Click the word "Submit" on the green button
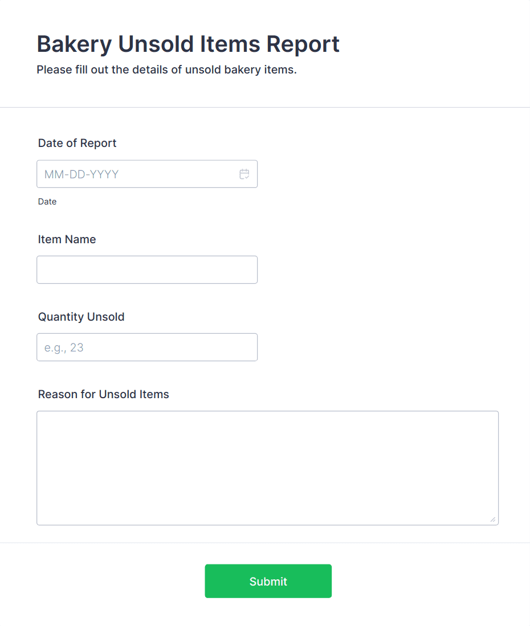Image resolution: width=530 pixels, height=626 pixels. 268,582
